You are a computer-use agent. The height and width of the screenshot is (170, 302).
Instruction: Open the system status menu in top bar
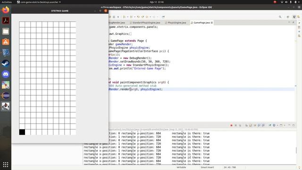(x=291, y=2)
